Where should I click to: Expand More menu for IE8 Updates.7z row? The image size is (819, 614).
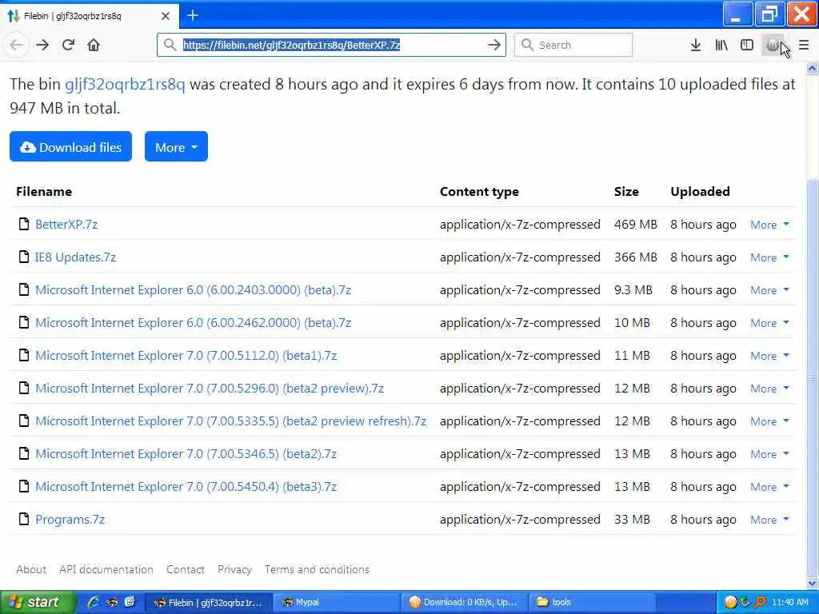tap(769, 257)
